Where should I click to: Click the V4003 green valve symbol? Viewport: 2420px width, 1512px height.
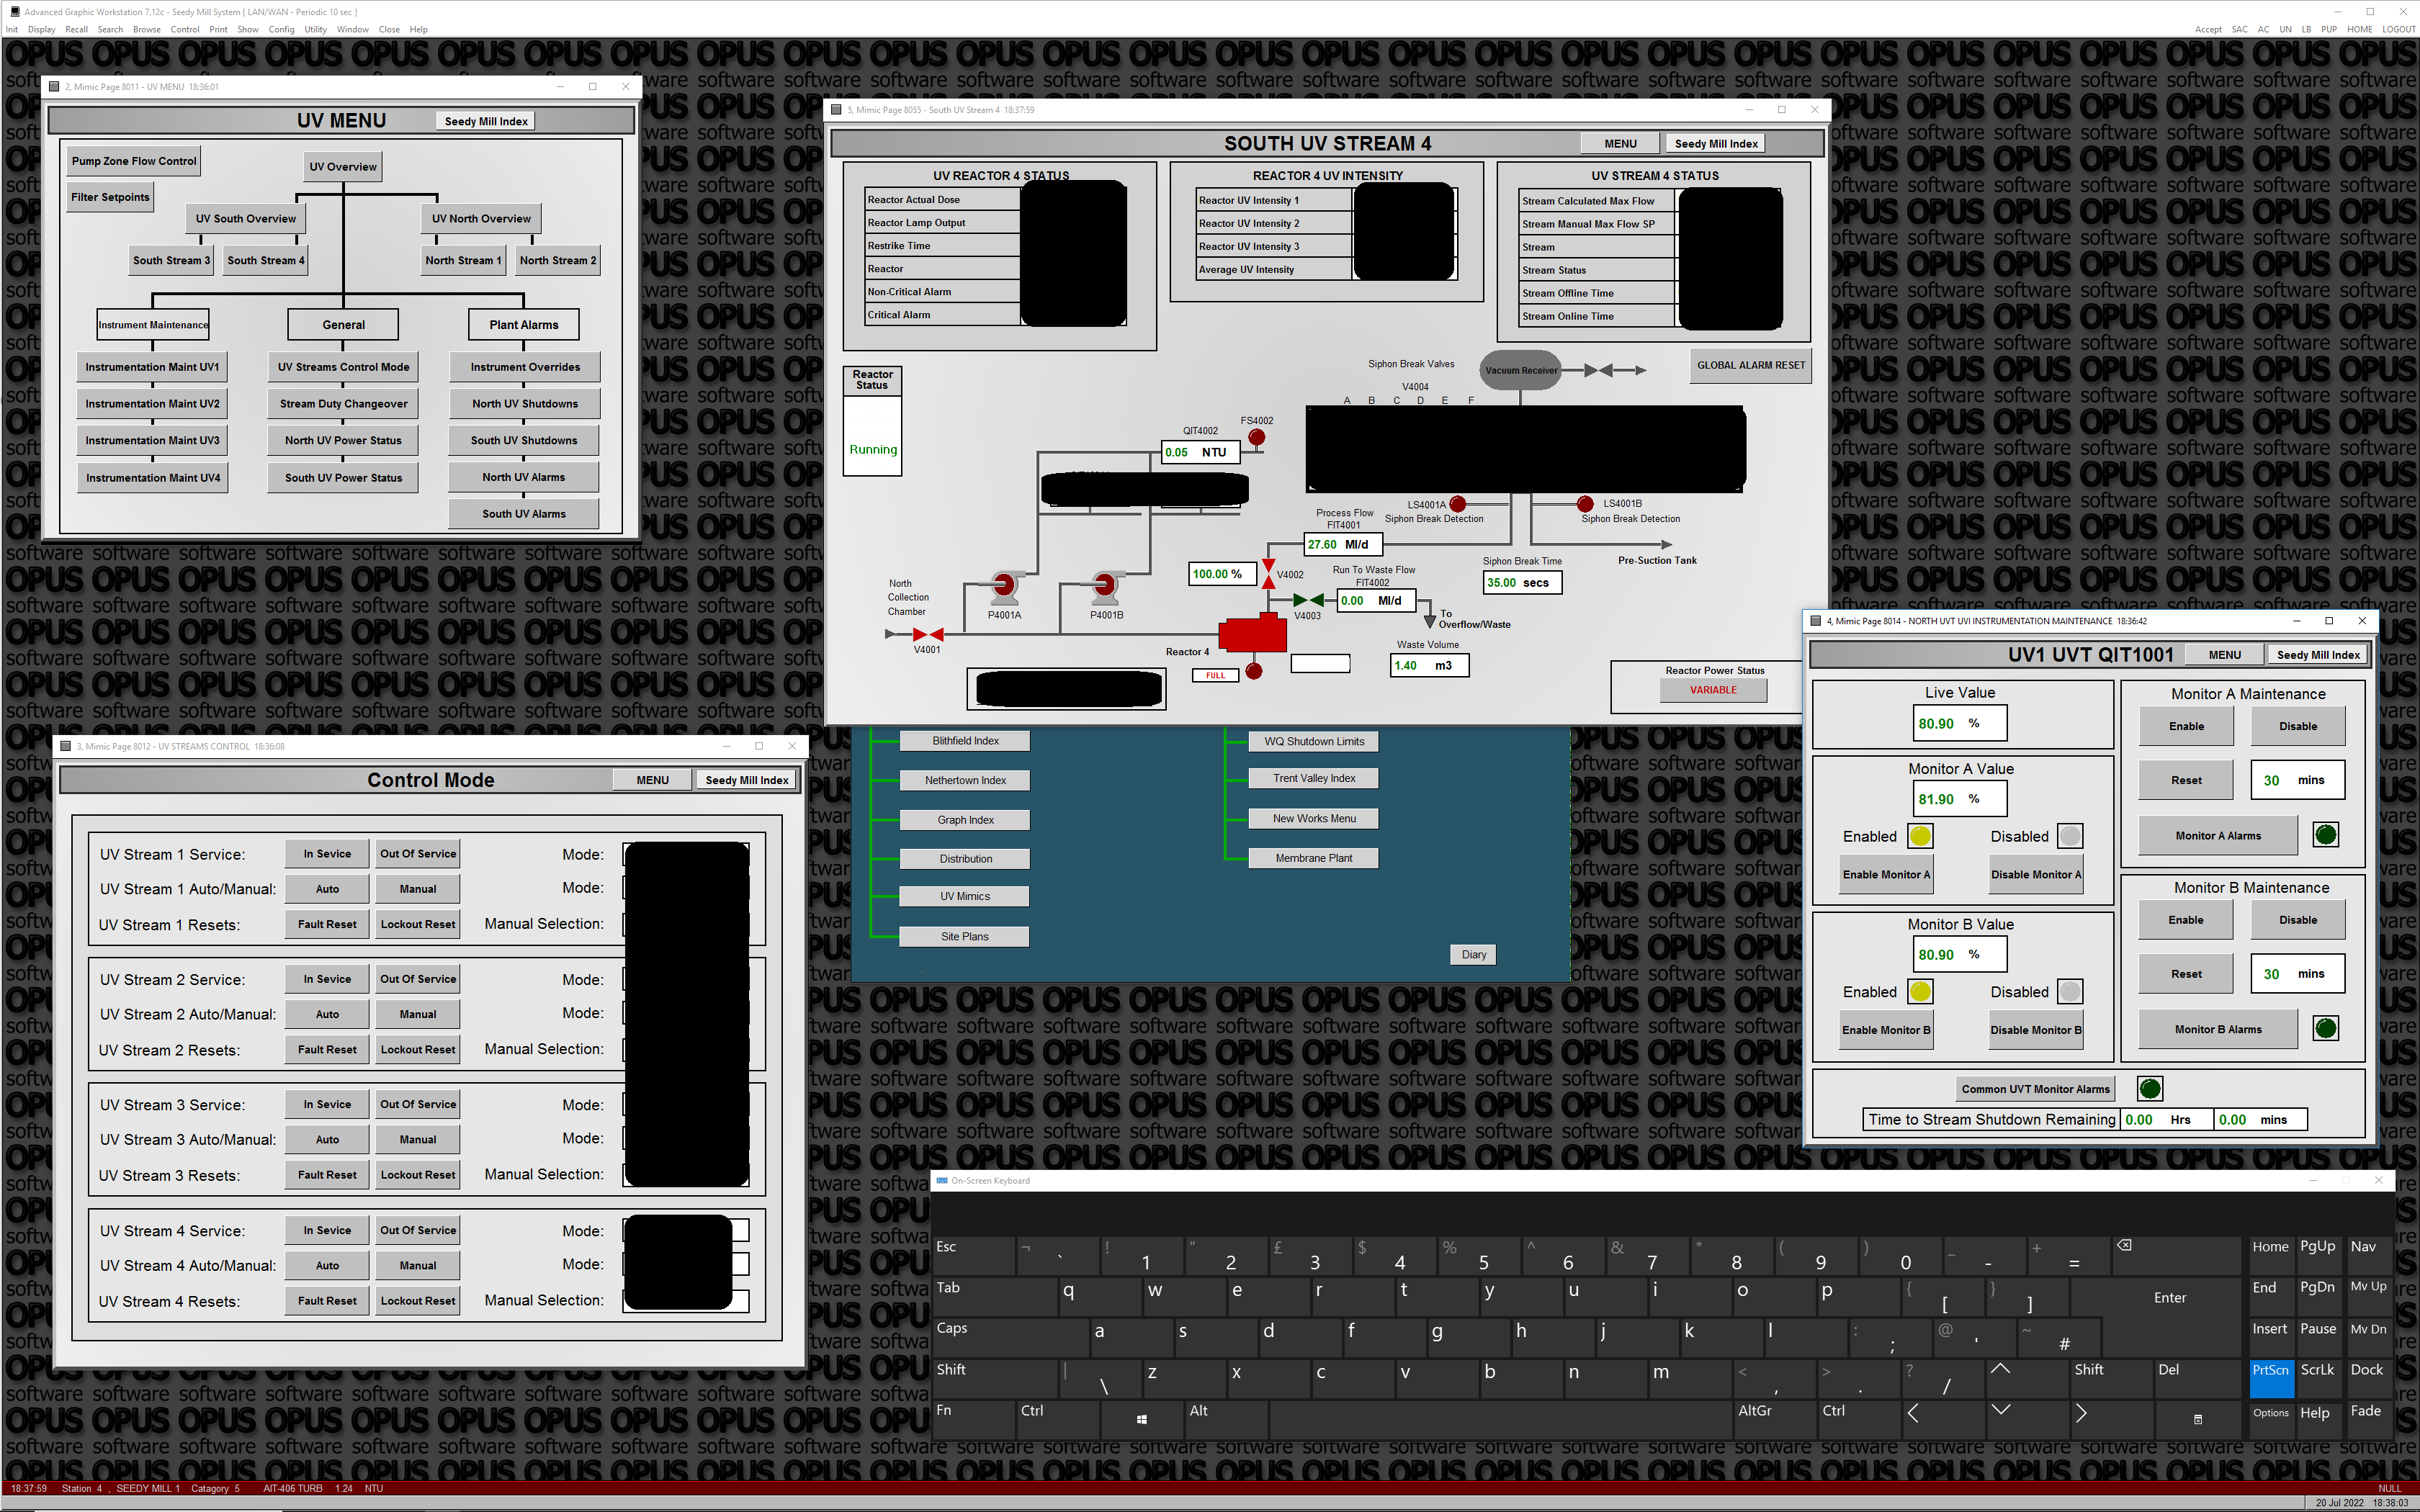pos(1308,600)
